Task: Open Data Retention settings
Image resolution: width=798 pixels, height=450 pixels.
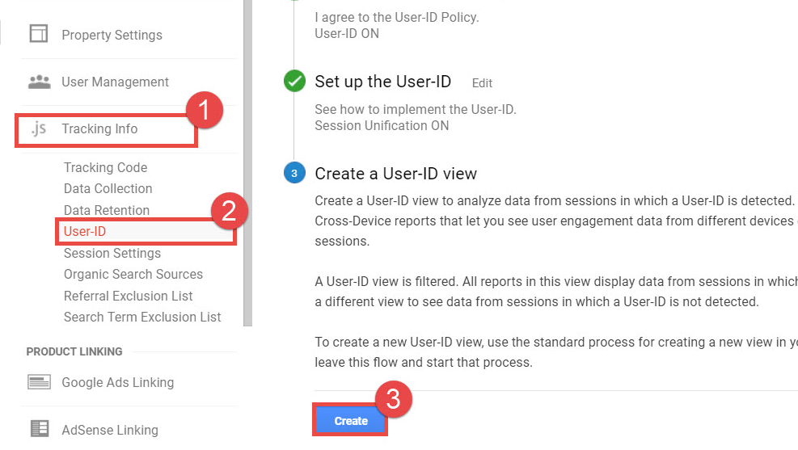Action: click(x=107, y=210)
